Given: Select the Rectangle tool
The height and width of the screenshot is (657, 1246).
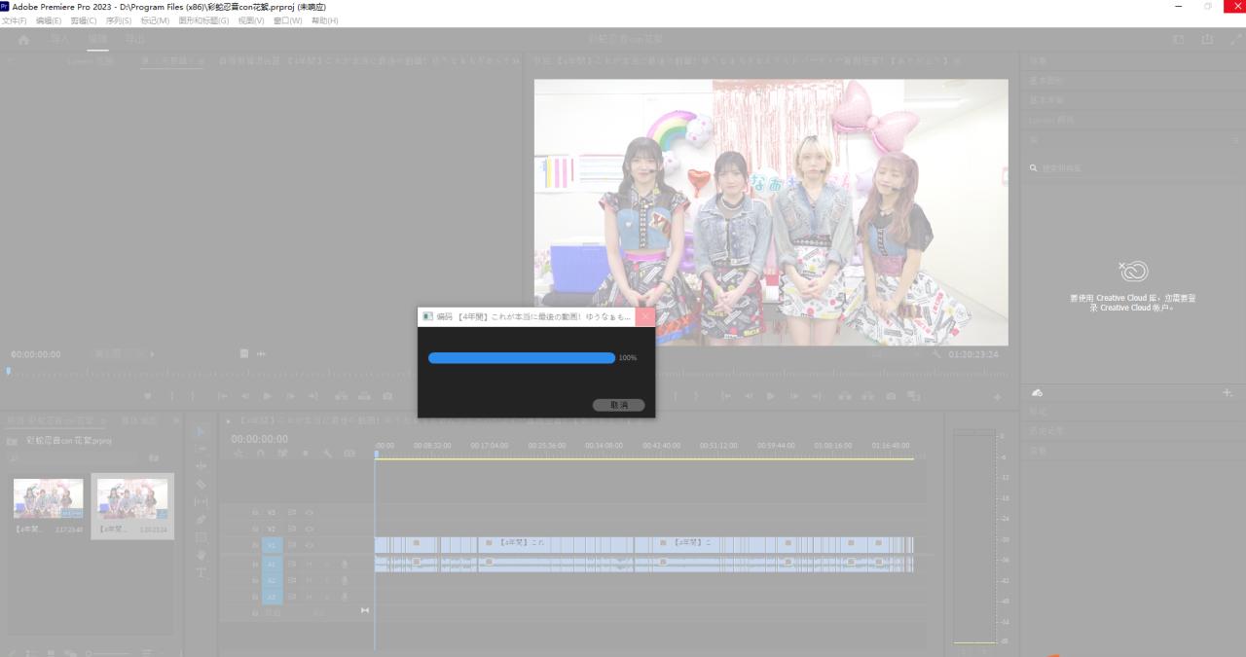Looking at the screenshot, I should (202, 537).
